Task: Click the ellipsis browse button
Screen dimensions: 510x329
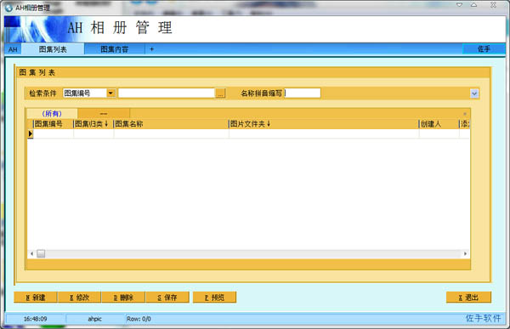Action: tap(220, 94)
